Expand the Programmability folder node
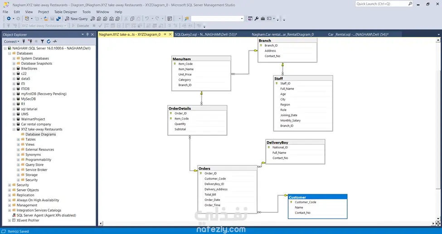442x234 pixels. (x=19, y=160)
